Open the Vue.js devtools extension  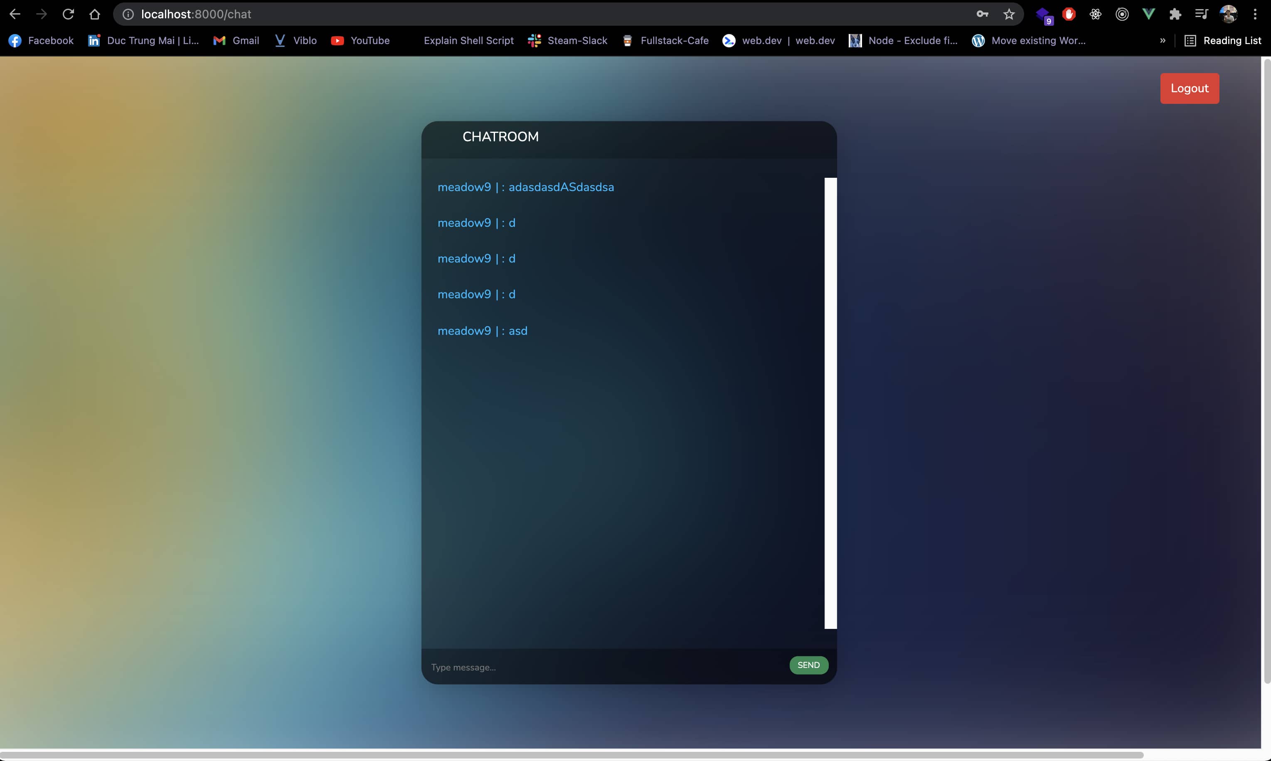click(1148, 14)
